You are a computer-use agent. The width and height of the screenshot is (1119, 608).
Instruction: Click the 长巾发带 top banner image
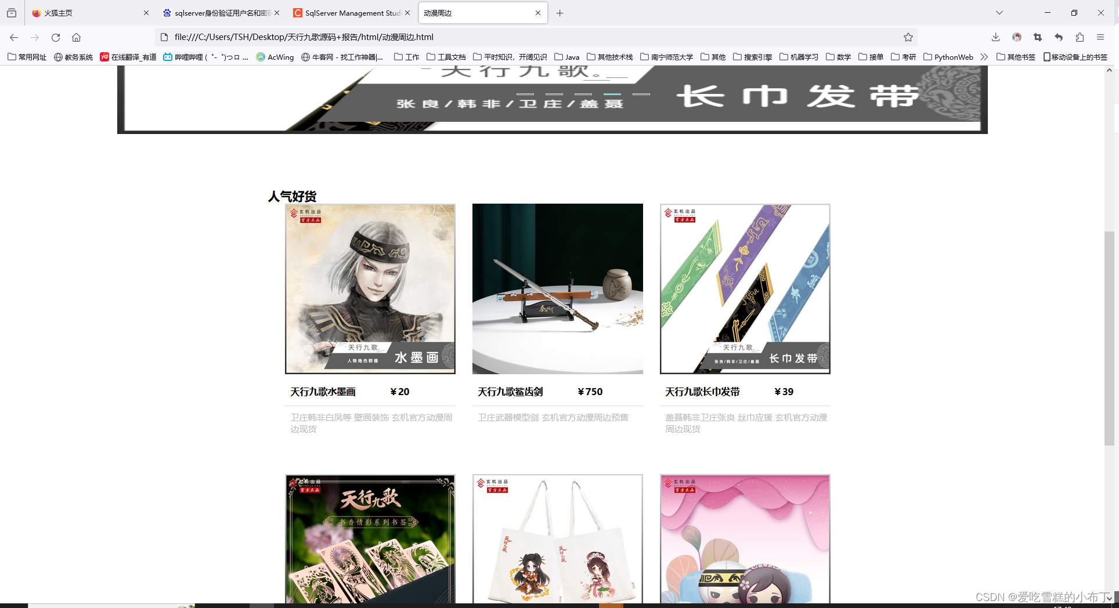tap(553, 100)
